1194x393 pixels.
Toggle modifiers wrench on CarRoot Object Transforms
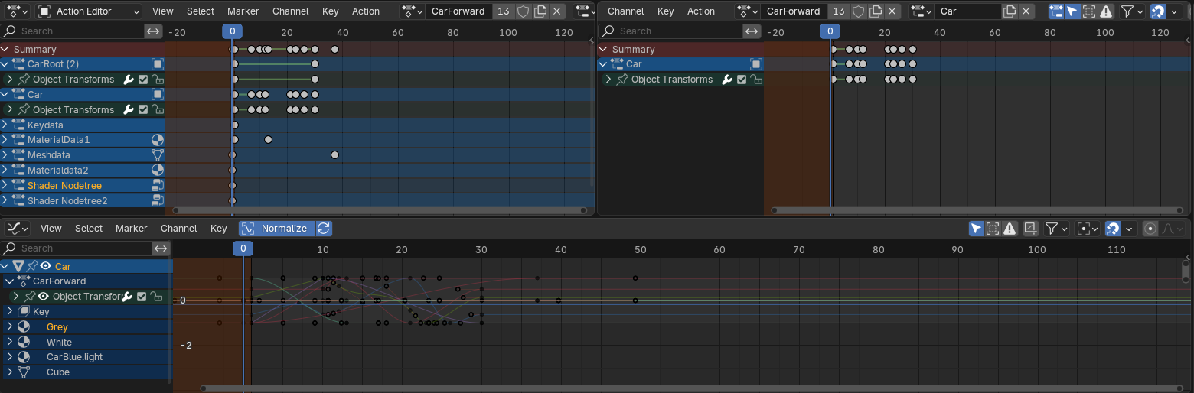(129, 80)
